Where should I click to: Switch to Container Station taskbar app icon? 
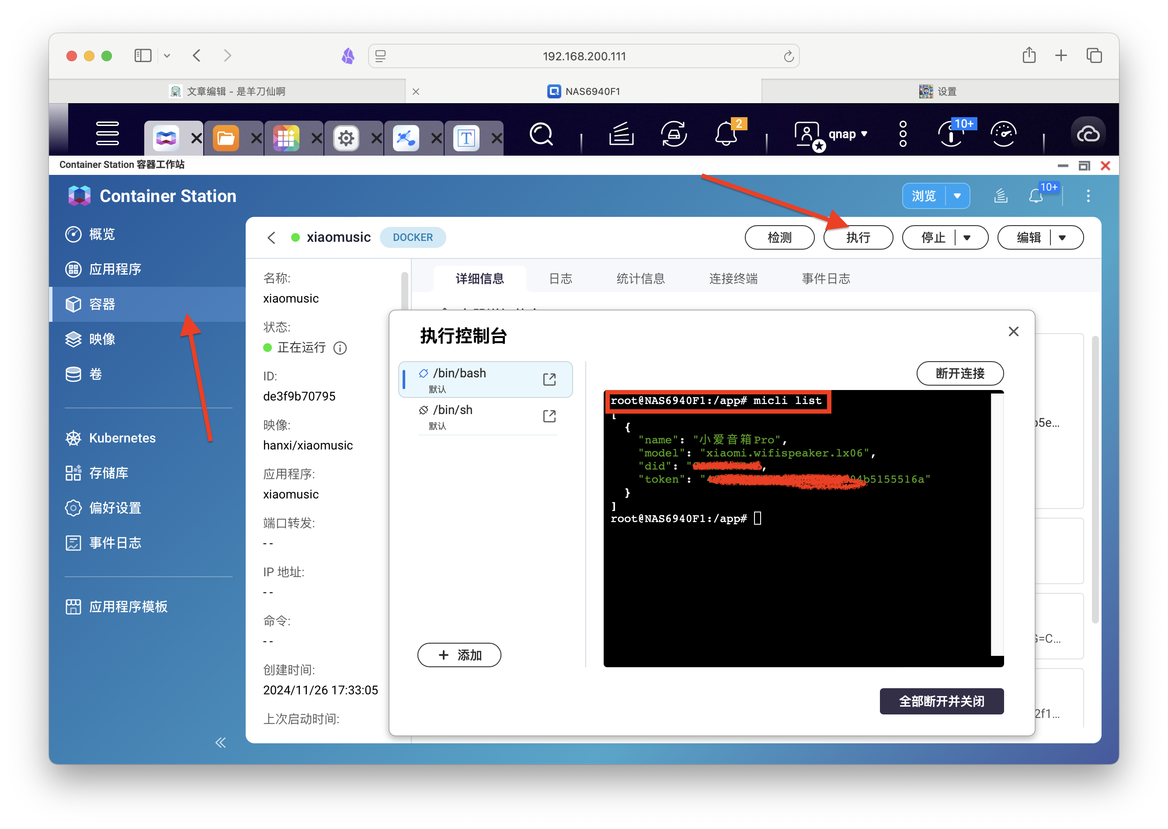point(166,137)
